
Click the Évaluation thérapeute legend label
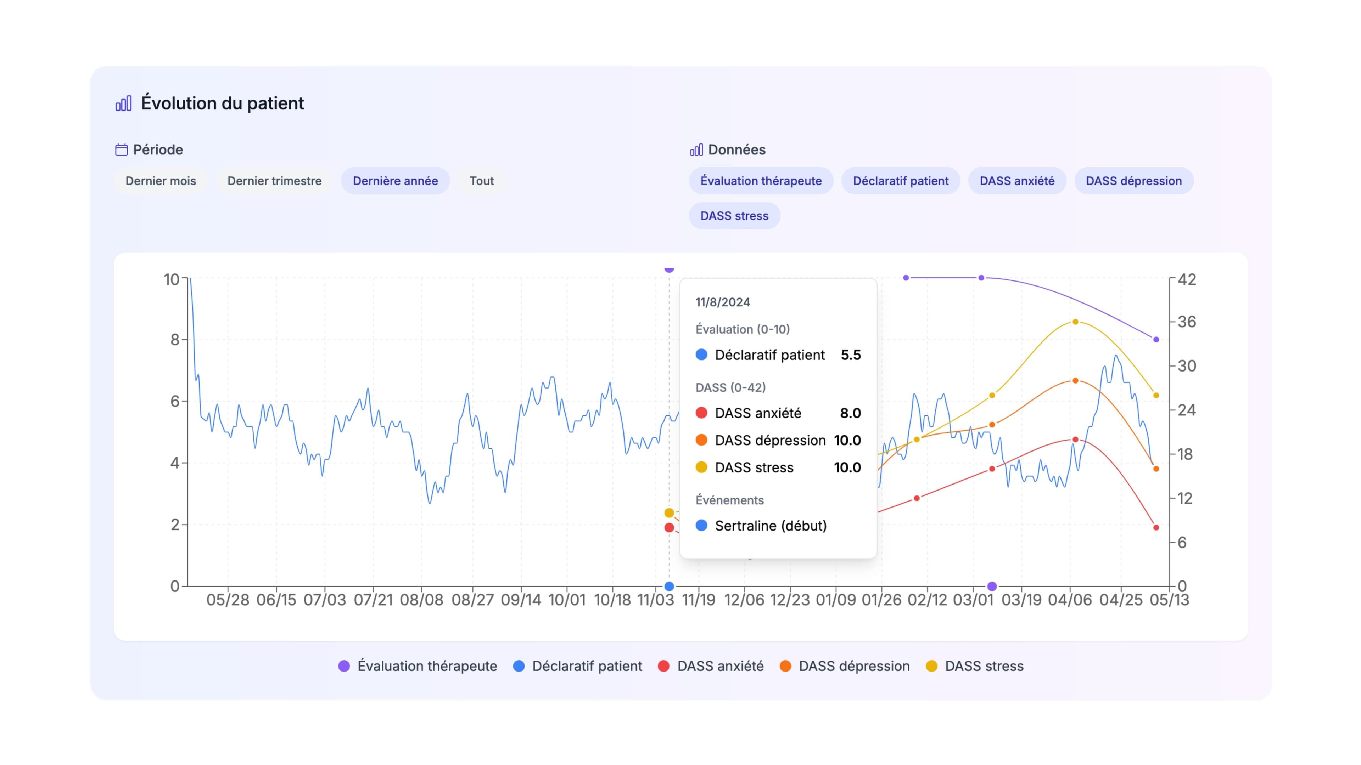(x=427, y=666)
